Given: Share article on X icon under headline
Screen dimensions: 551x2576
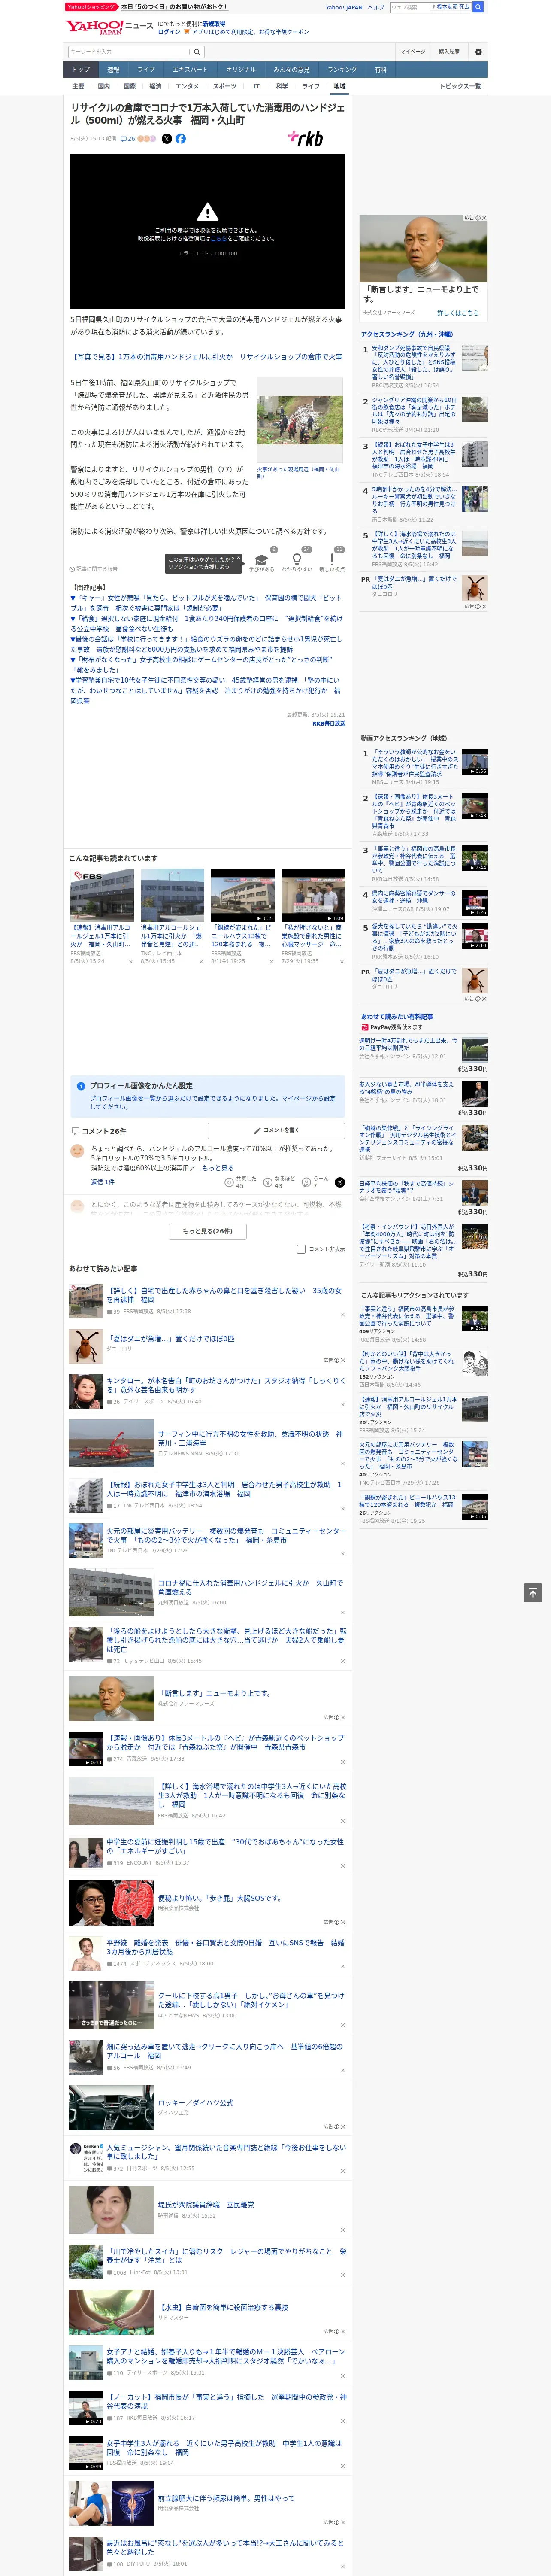Looking at the screenshot, I should [x=167, y=139].
